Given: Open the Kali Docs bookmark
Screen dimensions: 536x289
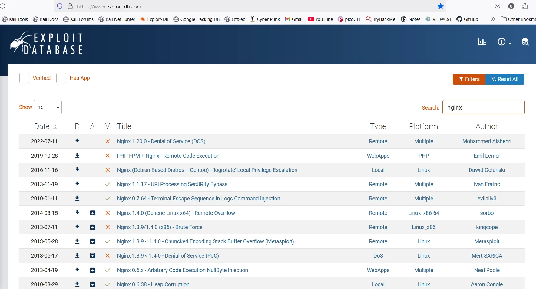Looking at the screenshot, I should [45, 19].
